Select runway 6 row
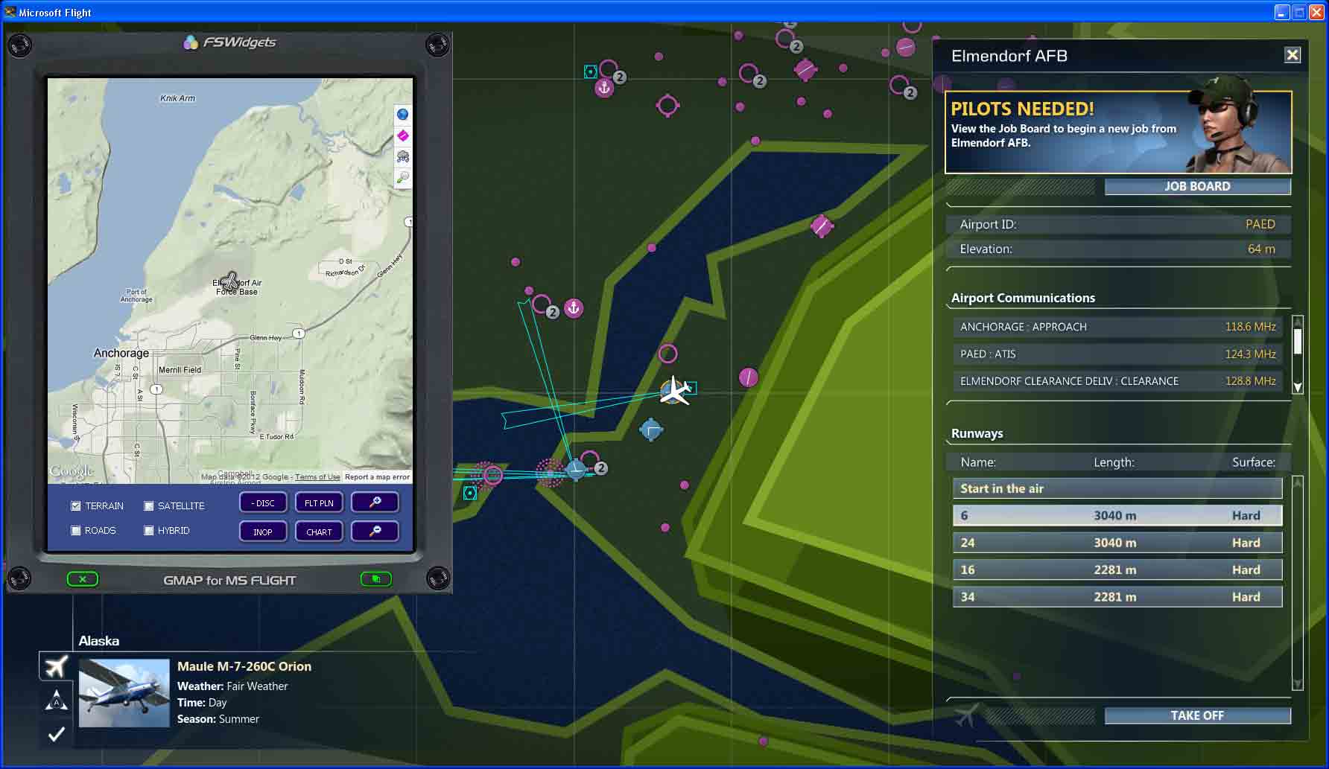Image resolution: width=1329 pixels, height=769 pixels. coord(1117,515)
